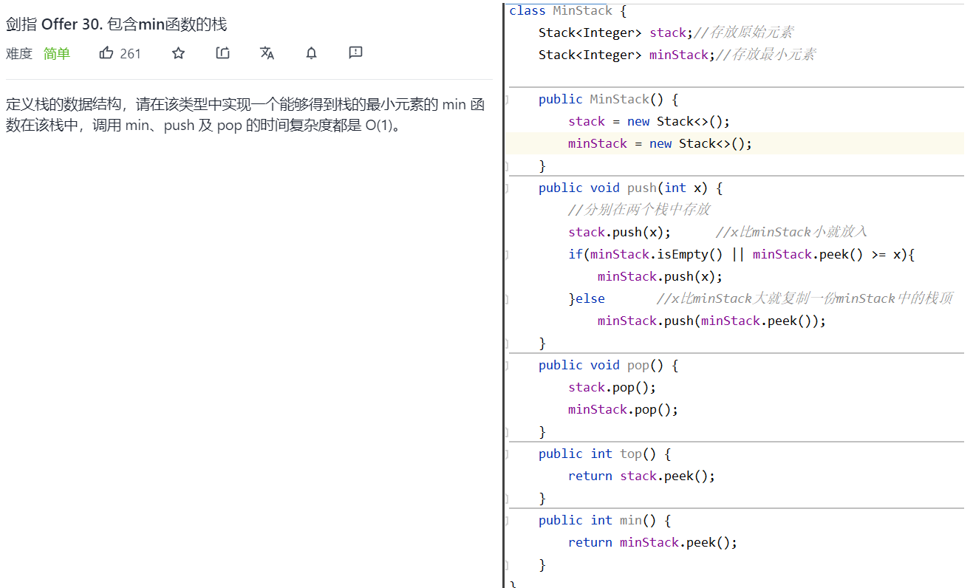Screen dimensions: 973x588
Task: Click the problem description paragraph
Action: (x=245, y=114)
